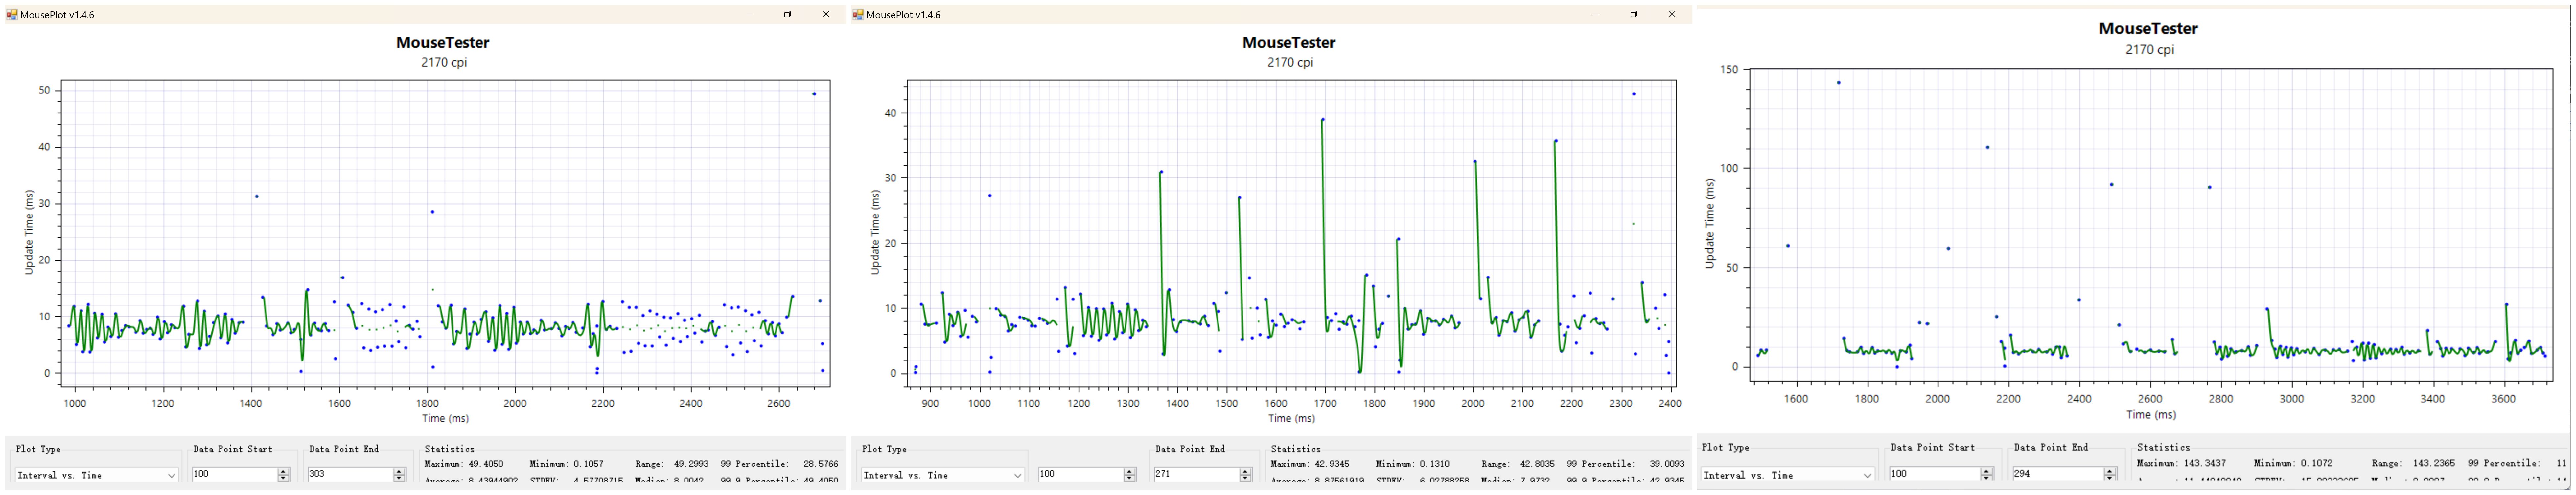Minimize the leftmost MousePlot window
Viewport: 2576px width, 495px height.
(x=750, y=14)
